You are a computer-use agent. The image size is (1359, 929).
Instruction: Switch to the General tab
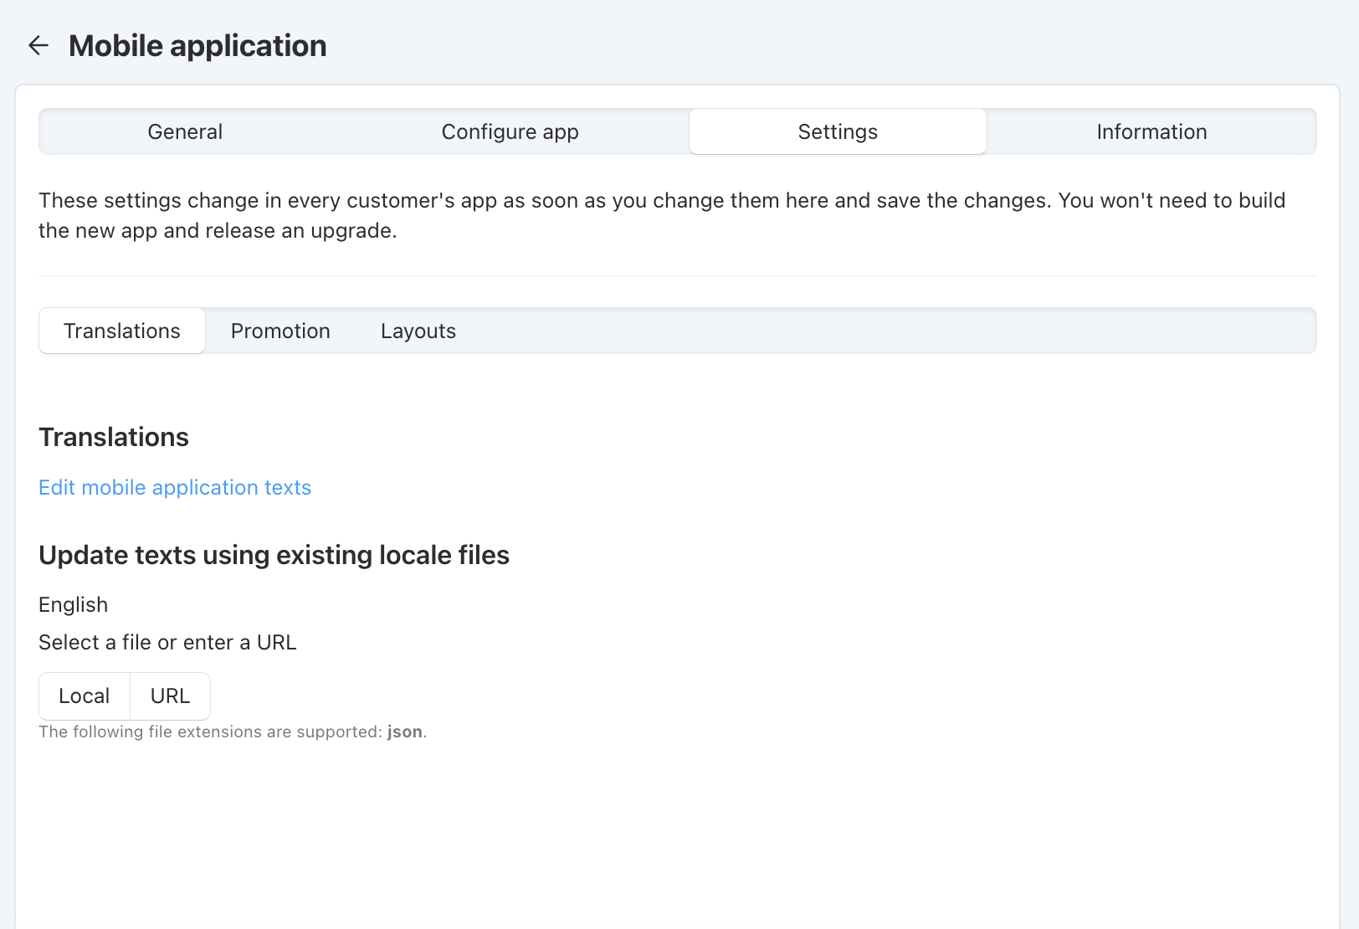(185, 131)
